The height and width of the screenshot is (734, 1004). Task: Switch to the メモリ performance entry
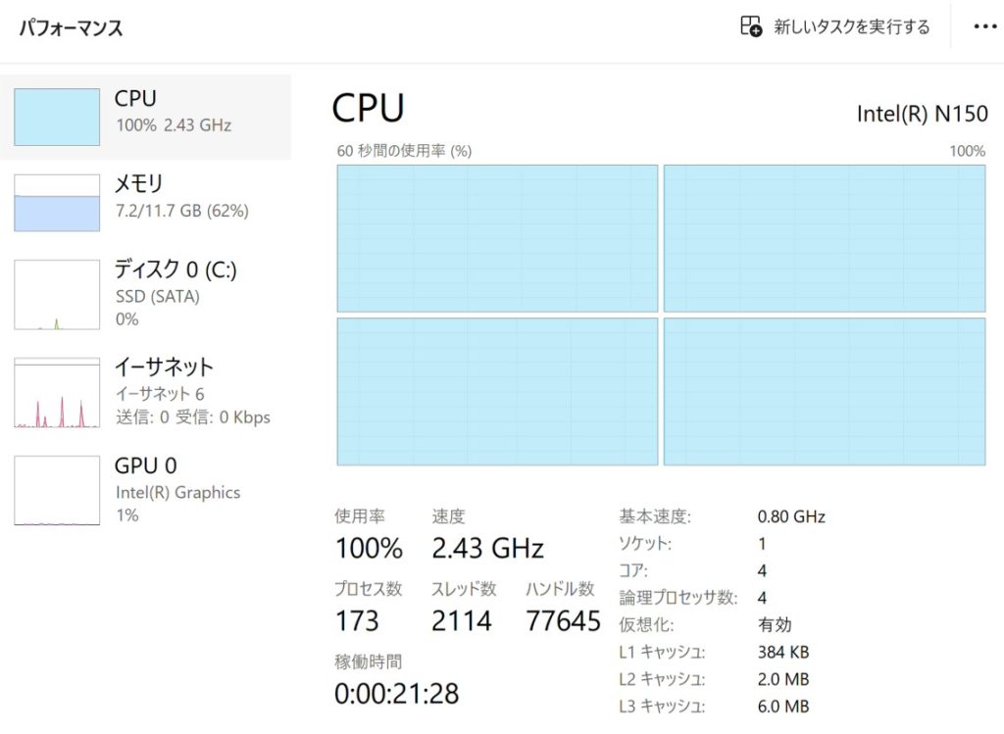(181, 196)
